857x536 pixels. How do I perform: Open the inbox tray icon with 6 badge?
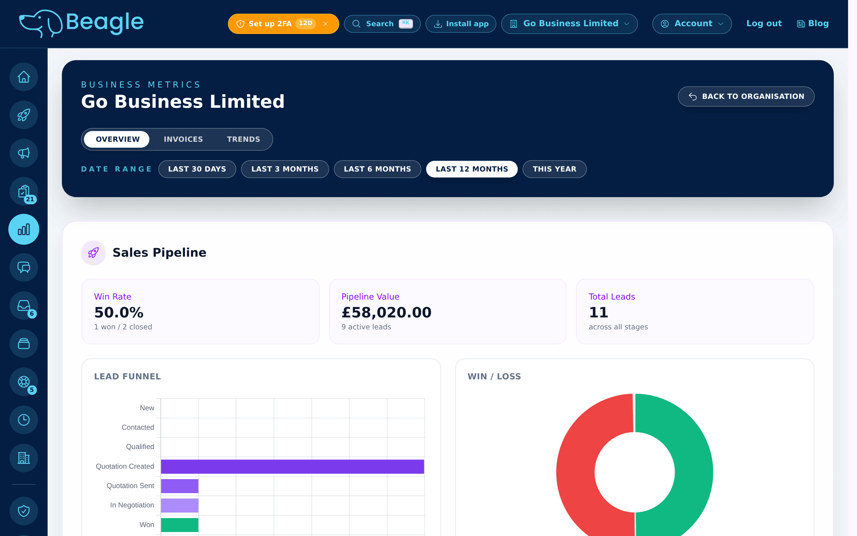coord(24,306)
